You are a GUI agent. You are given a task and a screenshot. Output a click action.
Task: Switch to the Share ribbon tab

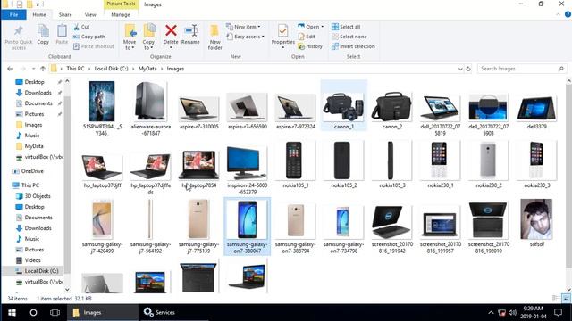click(65, 14)
